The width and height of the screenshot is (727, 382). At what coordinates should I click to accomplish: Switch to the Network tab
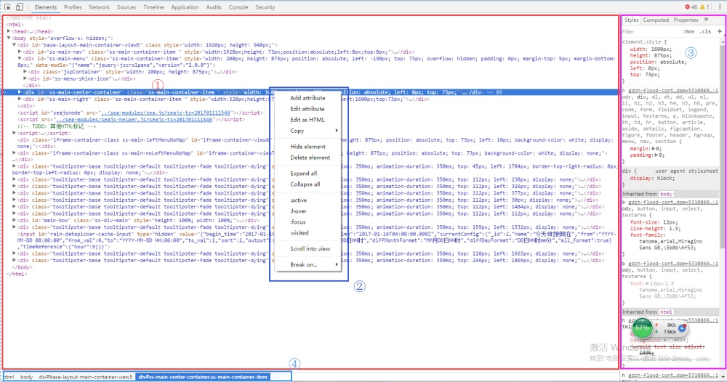coord(99,7)
